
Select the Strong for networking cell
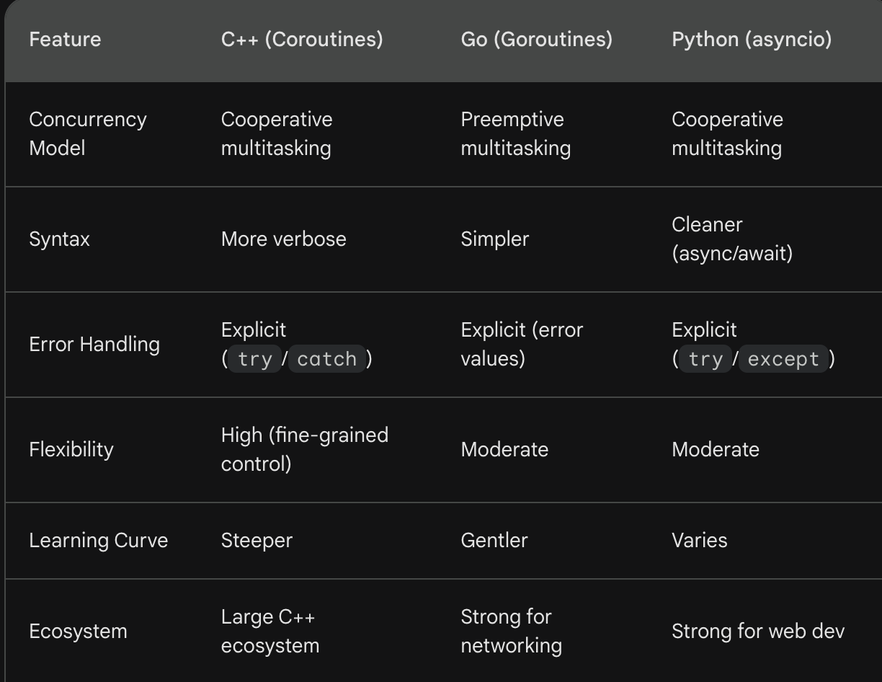(x=511, y=631)
